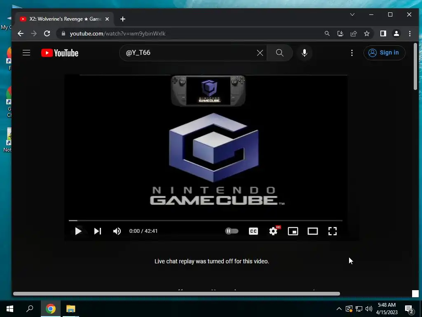Toggle the autoplay switch
Viewport: 422px width, 317px height.
coord(232,231)
